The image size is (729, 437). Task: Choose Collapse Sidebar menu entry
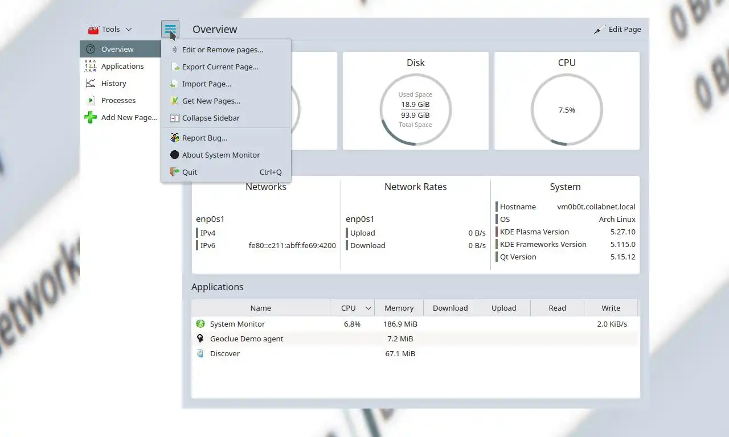[x=226, y=118]
